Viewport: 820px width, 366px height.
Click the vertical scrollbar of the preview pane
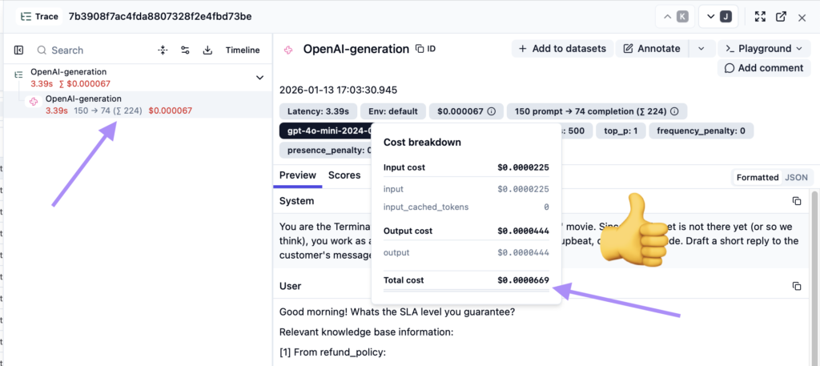pyautogui.click(x=814, y=277)
